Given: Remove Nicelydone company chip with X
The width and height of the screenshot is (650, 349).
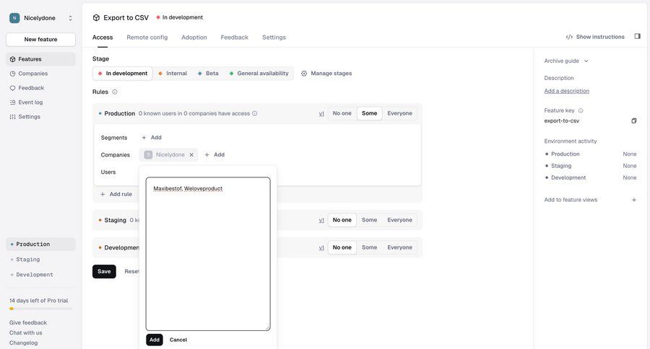Looking at the screenshot, I should pyautogui.click(x=191, y=154).
